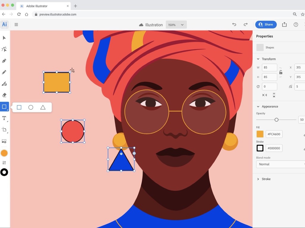305x228 pixels.
Task: Open the Blend mode Normal dropdown
Action: pos(281,164)
